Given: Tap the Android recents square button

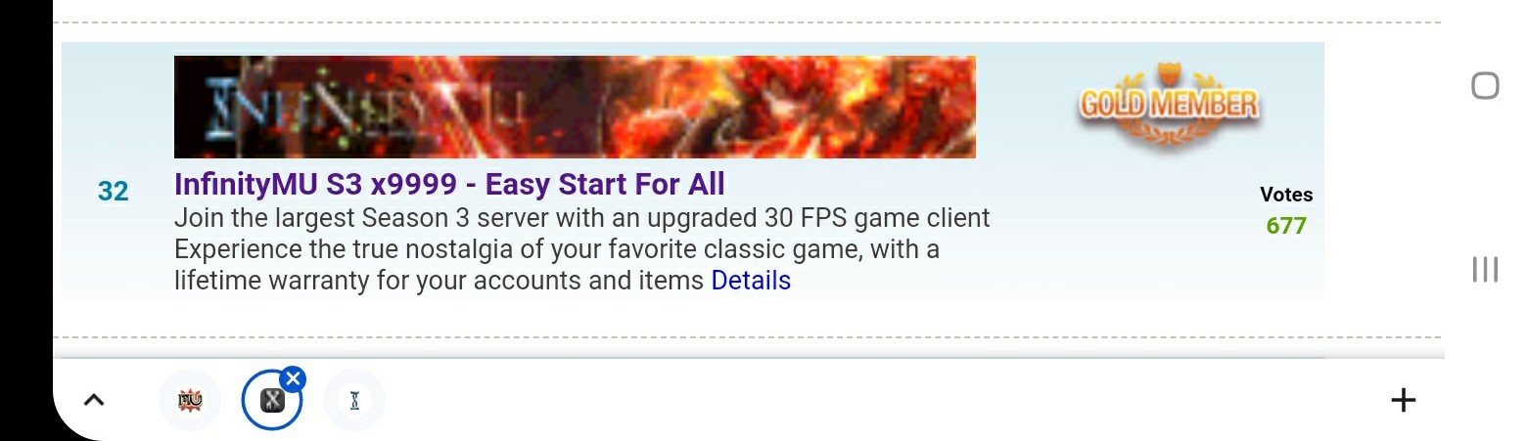Looking at the screenshot, I should [x=1485, y=86].
